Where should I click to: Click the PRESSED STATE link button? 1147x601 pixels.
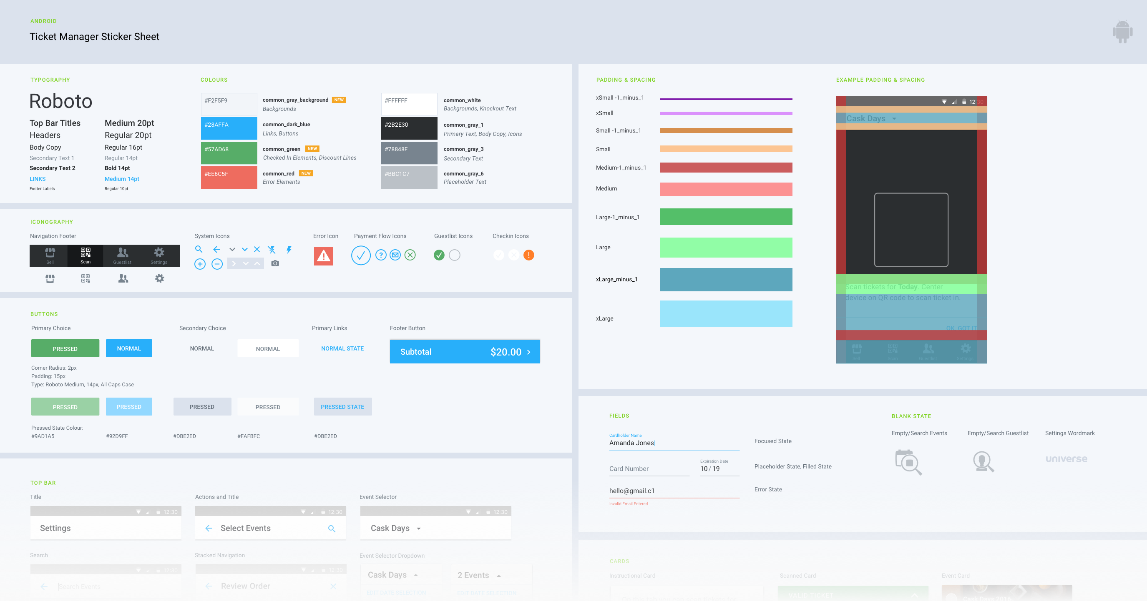342,407
